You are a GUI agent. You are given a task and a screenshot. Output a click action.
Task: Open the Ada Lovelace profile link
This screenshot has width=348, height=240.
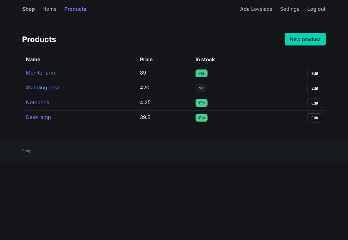coord(256,9)
